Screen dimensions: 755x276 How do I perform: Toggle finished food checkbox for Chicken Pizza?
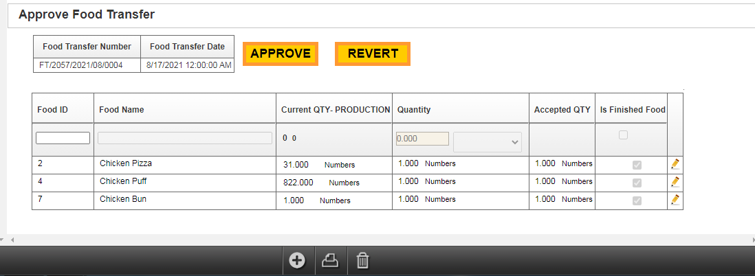pyautogui.click(x=637, y=165)
